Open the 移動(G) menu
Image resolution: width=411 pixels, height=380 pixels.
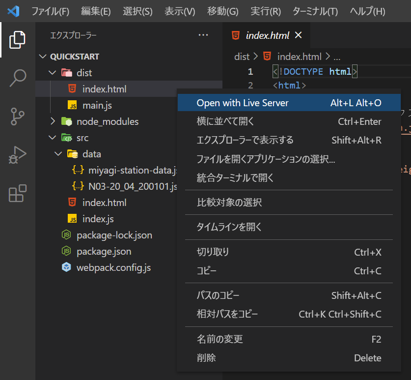pyautogui.click(x=223, y=11)
